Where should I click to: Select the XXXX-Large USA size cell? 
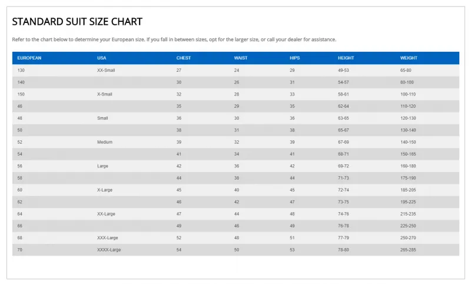point(109,250)
